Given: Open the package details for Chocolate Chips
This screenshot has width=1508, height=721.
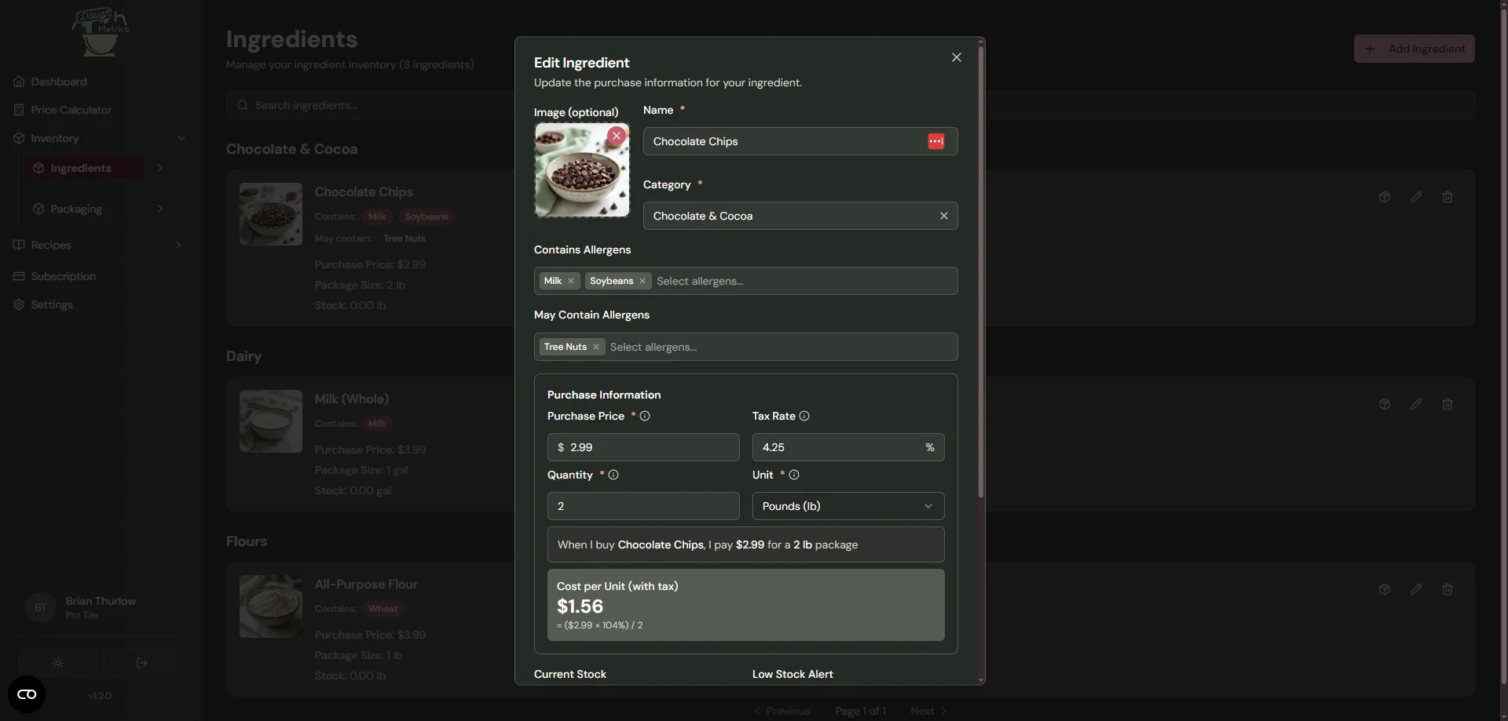Looking at the screenshot, I should (x=1384, y=197).
